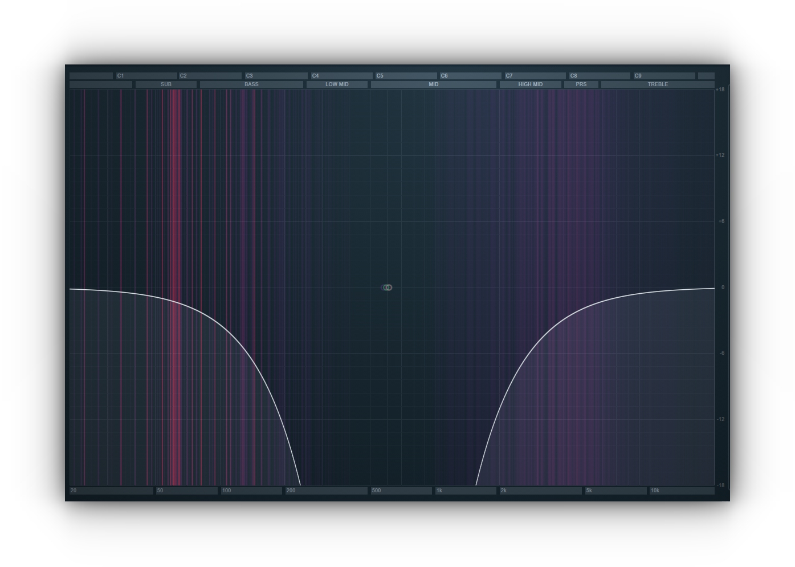Select the HIGH MID range label

click(x=531, y=84)
